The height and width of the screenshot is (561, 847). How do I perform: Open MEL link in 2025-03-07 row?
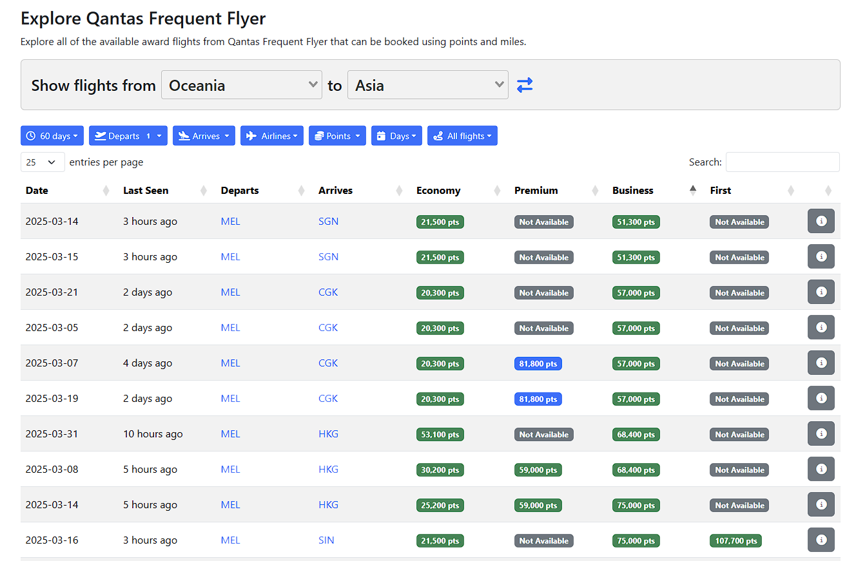[230, 363]
